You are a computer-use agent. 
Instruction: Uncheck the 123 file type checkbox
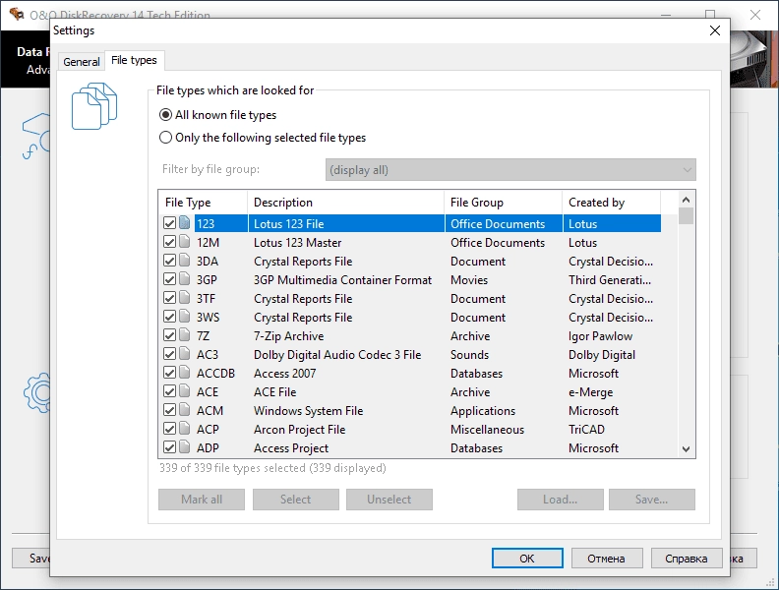169,223
